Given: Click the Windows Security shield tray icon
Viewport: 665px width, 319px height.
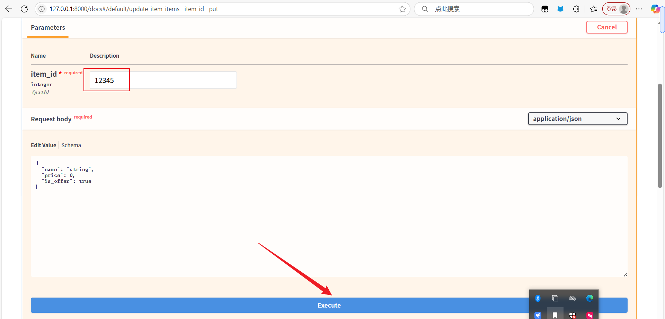Looking at the screenshot, I should [x=573, y=315].
